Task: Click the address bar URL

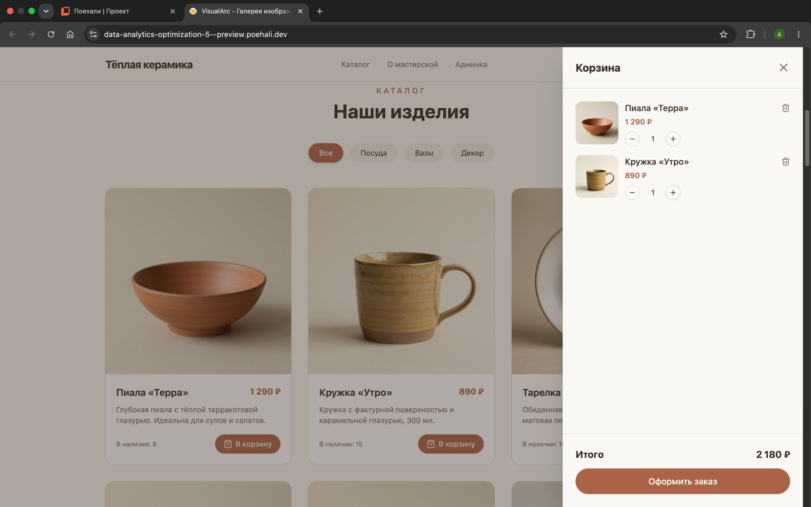Action: [195, 34]
